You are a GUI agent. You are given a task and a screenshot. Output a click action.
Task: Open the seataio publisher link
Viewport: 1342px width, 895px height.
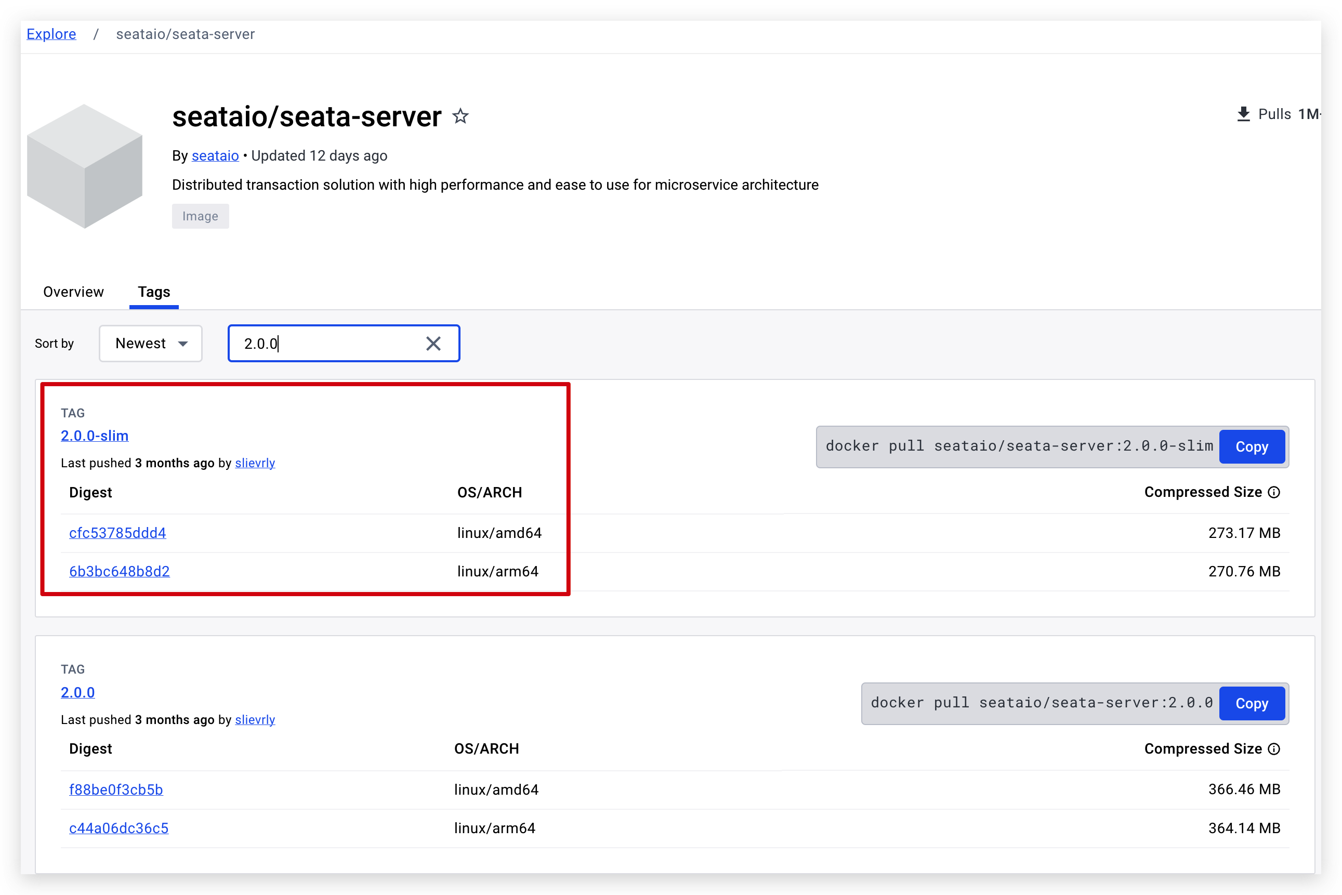click(215, 156)
